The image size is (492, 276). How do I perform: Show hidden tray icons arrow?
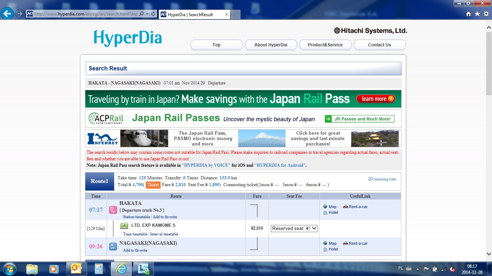click(418, 269)
